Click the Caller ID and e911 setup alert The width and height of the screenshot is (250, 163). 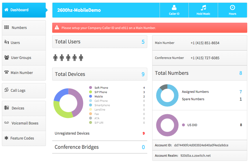tap(150, 28)
